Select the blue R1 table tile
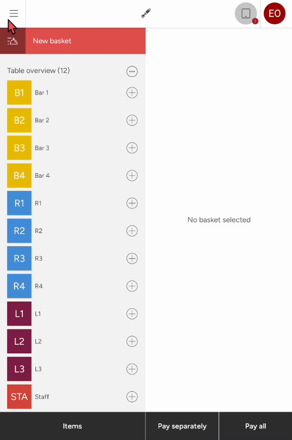The height and width of the screenshot is (440, 292). [19, 203]
